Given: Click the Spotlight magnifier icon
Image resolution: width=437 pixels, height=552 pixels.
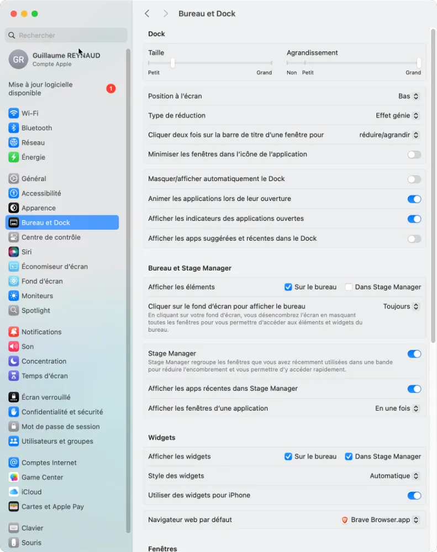Looking at the screenshot, I should click(x=13, y=310).
